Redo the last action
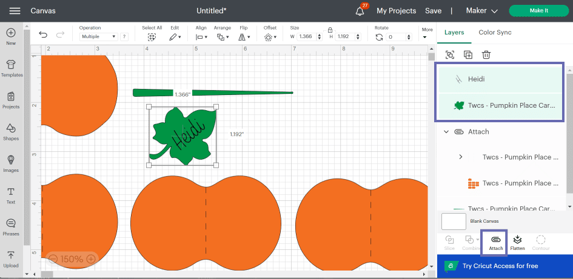 click(x=60, y=34)
